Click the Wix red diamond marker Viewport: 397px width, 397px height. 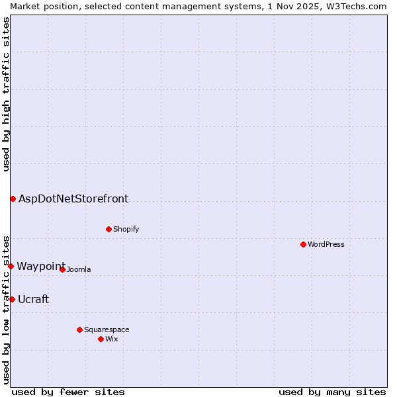click(x=101, y=339)
